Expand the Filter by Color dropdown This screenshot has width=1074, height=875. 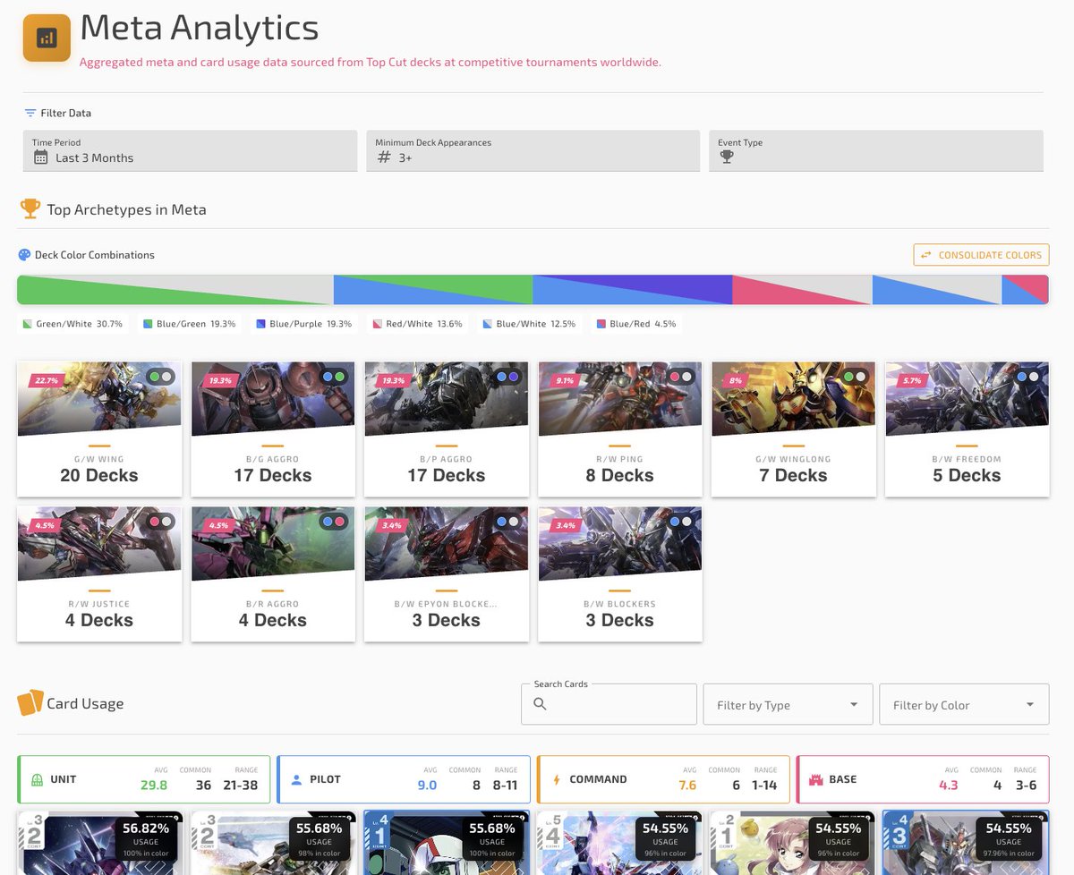[x=964, y=704]
